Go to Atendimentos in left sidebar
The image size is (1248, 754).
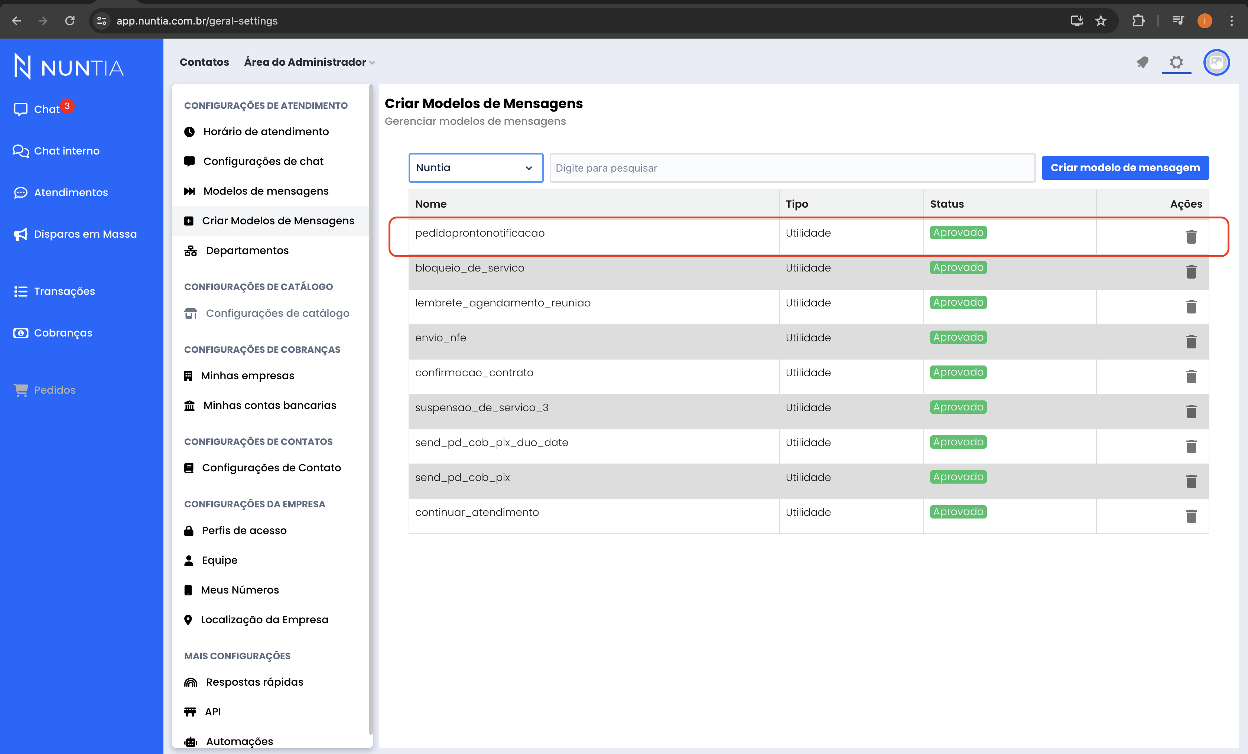click(61, 192)
